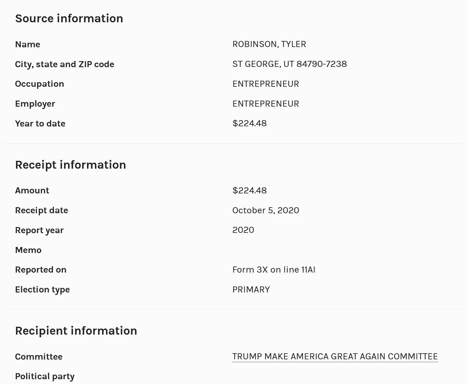The height and width of the screenshot is (384, 468).
Task: Click the Receipt date label
Action: pyautogui.click(x=42, y=210)
